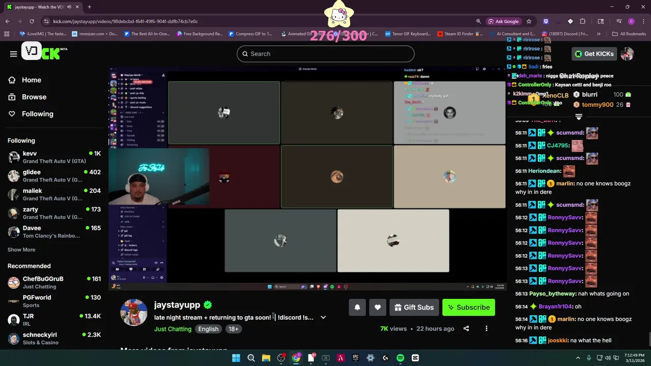The height and width of the screenshot is (366, 651).
Task: Show hidden bookmarks with the double chevron
Action: coord(599,34)
